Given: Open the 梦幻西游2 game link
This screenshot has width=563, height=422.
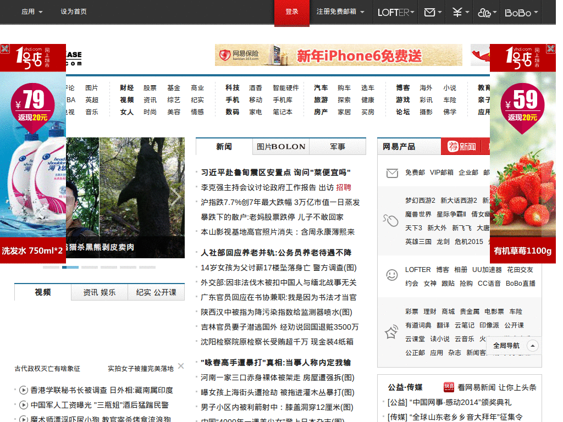Looking at the screenshot, I should (420, 201).
